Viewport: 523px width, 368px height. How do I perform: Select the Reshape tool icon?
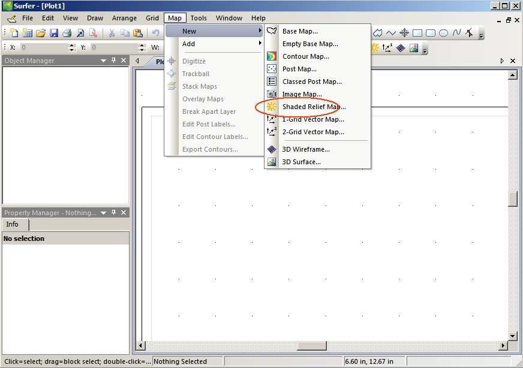click(x=470, y=33)
